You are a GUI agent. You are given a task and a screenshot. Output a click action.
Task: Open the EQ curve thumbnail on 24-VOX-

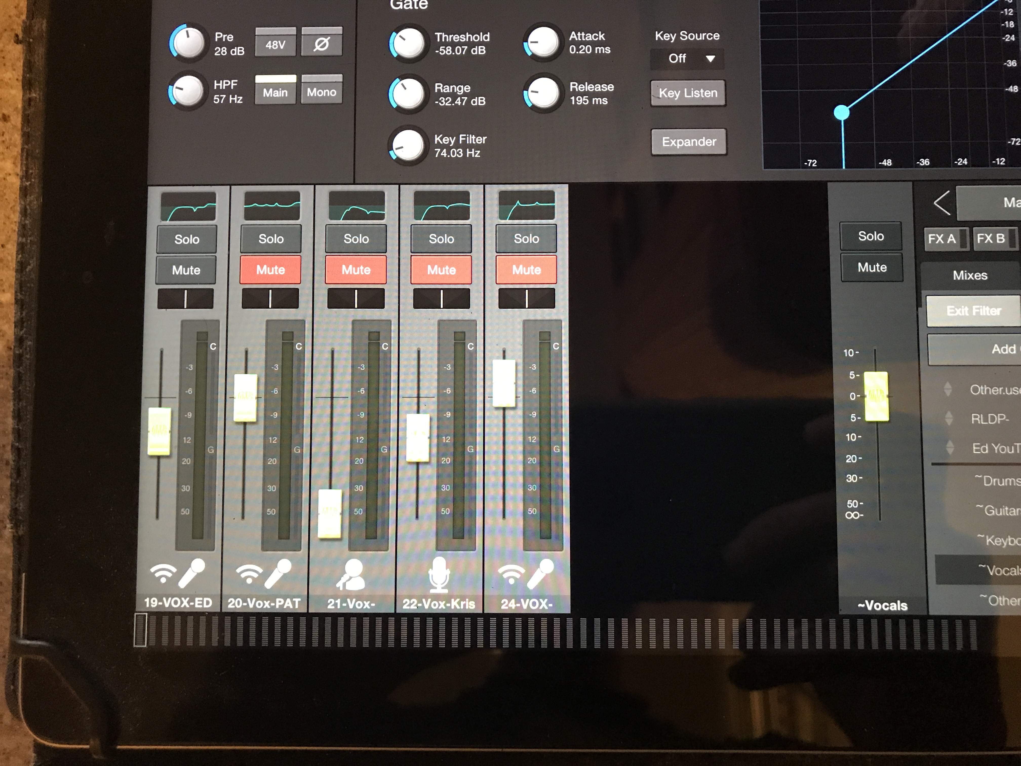click(527, 205)
